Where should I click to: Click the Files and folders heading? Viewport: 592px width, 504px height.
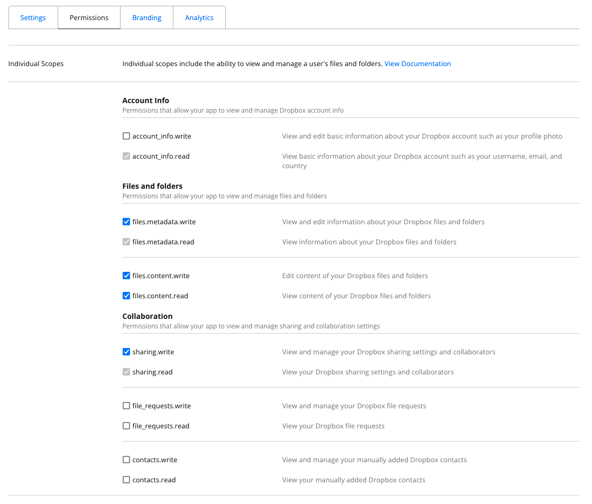153,186
